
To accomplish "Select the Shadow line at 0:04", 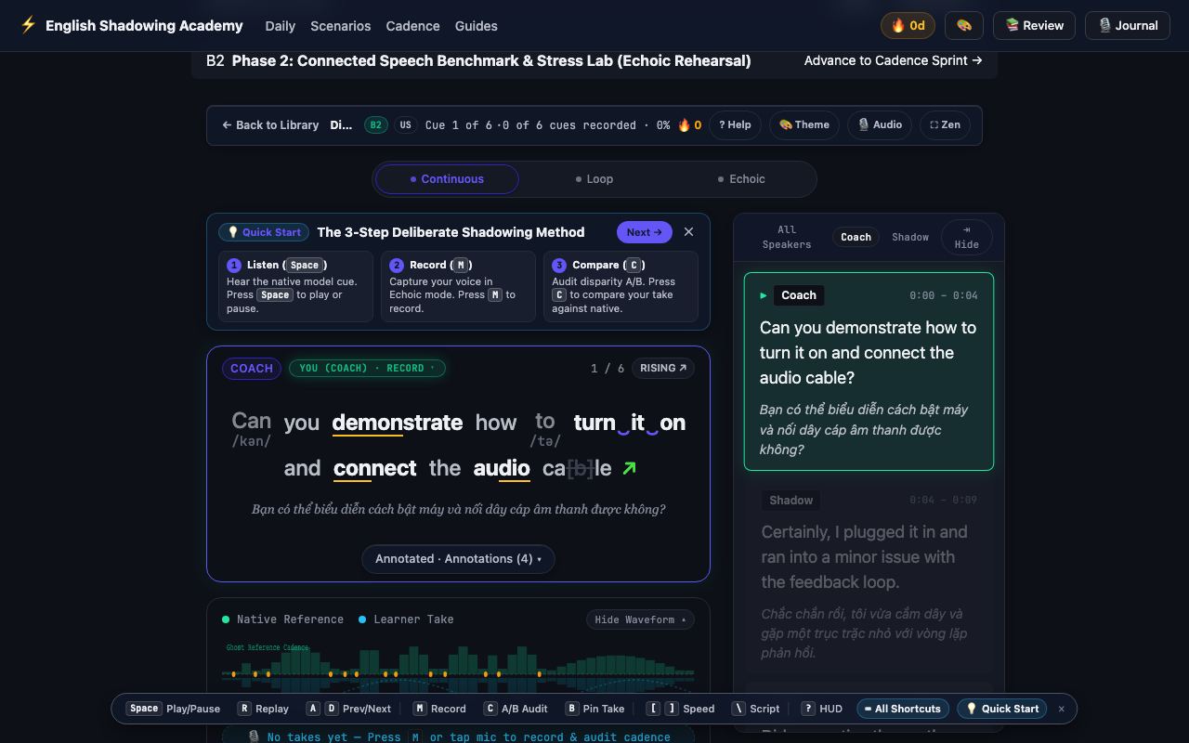I will [x=869, y=577].
